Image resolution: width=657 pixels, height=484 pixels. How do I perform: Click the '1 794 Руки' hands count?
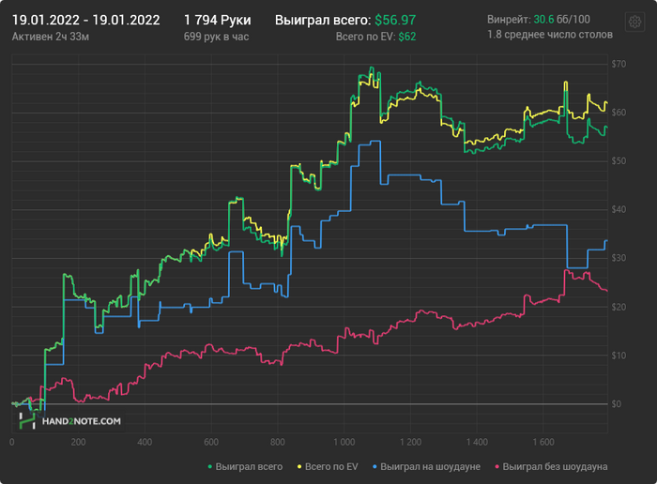coord(218,20)
